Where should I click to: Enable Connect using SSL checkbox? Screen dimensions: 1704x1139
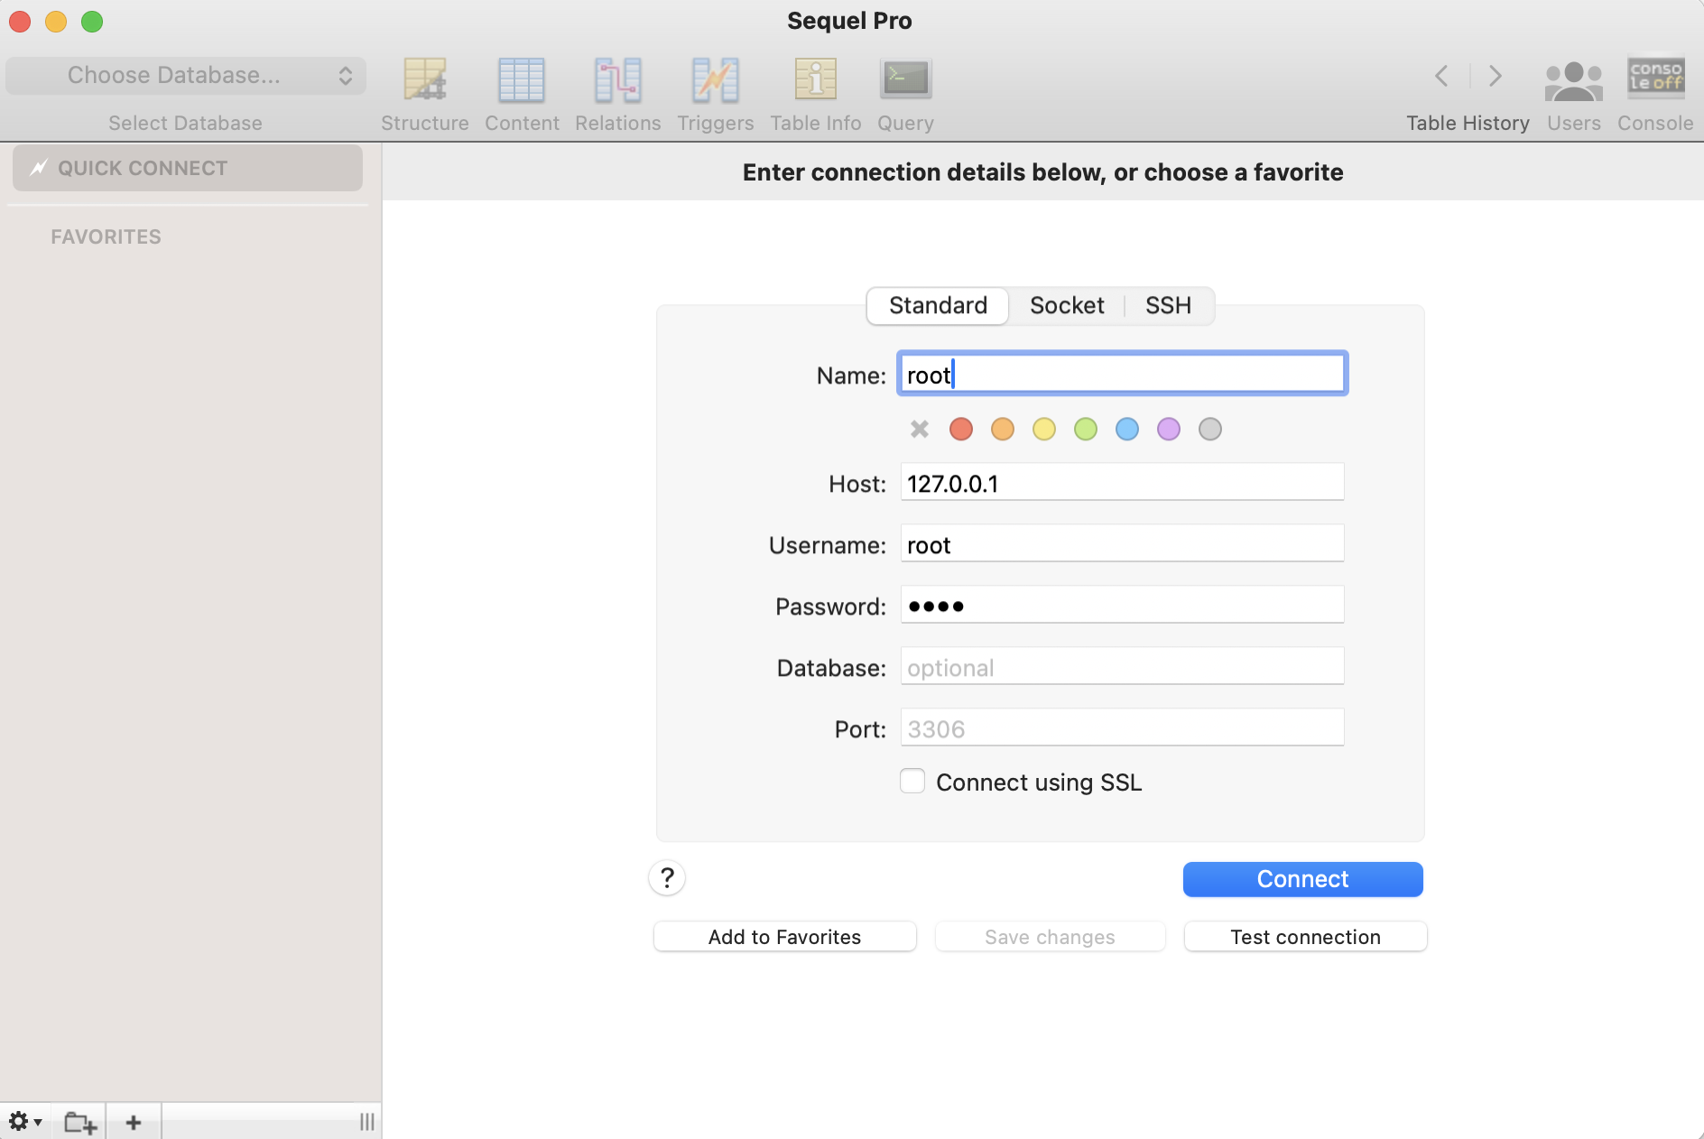pos(912,782)
